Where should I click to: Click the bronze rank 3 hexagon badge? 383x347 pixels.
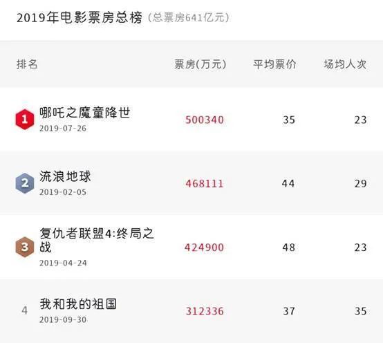click(x=25, y=247)
